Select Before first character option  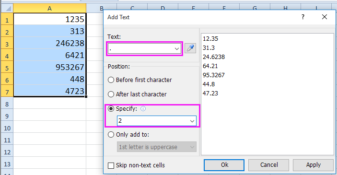(x=111, y=80)
